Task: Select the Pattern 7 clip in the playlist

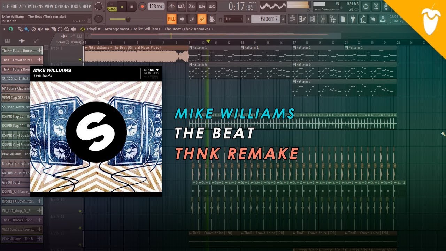Action: [344, 87]
